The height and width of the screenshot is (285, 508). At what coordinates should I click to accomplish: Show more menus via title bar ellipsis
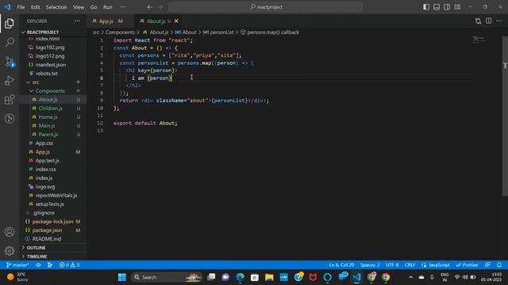[x=123, y=7]
